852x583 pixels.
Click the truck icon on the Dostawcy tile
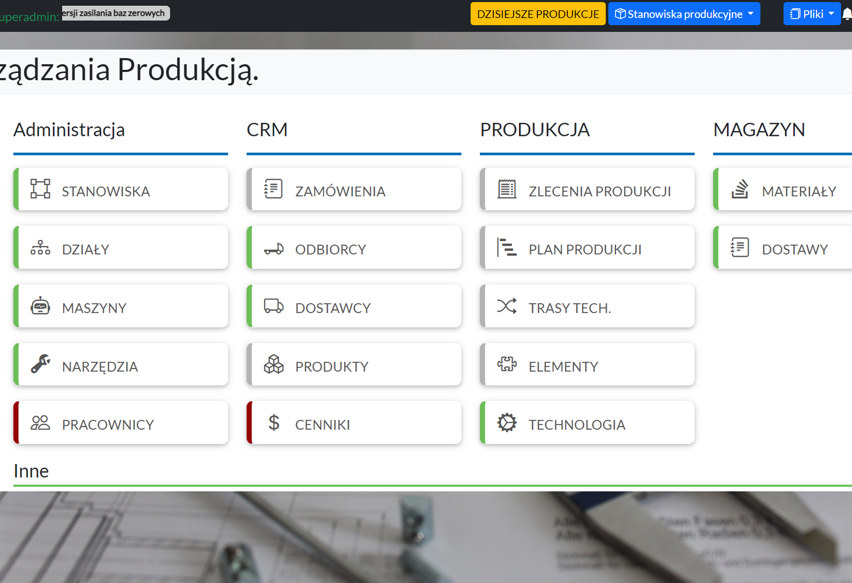click(x=274, y=306)
